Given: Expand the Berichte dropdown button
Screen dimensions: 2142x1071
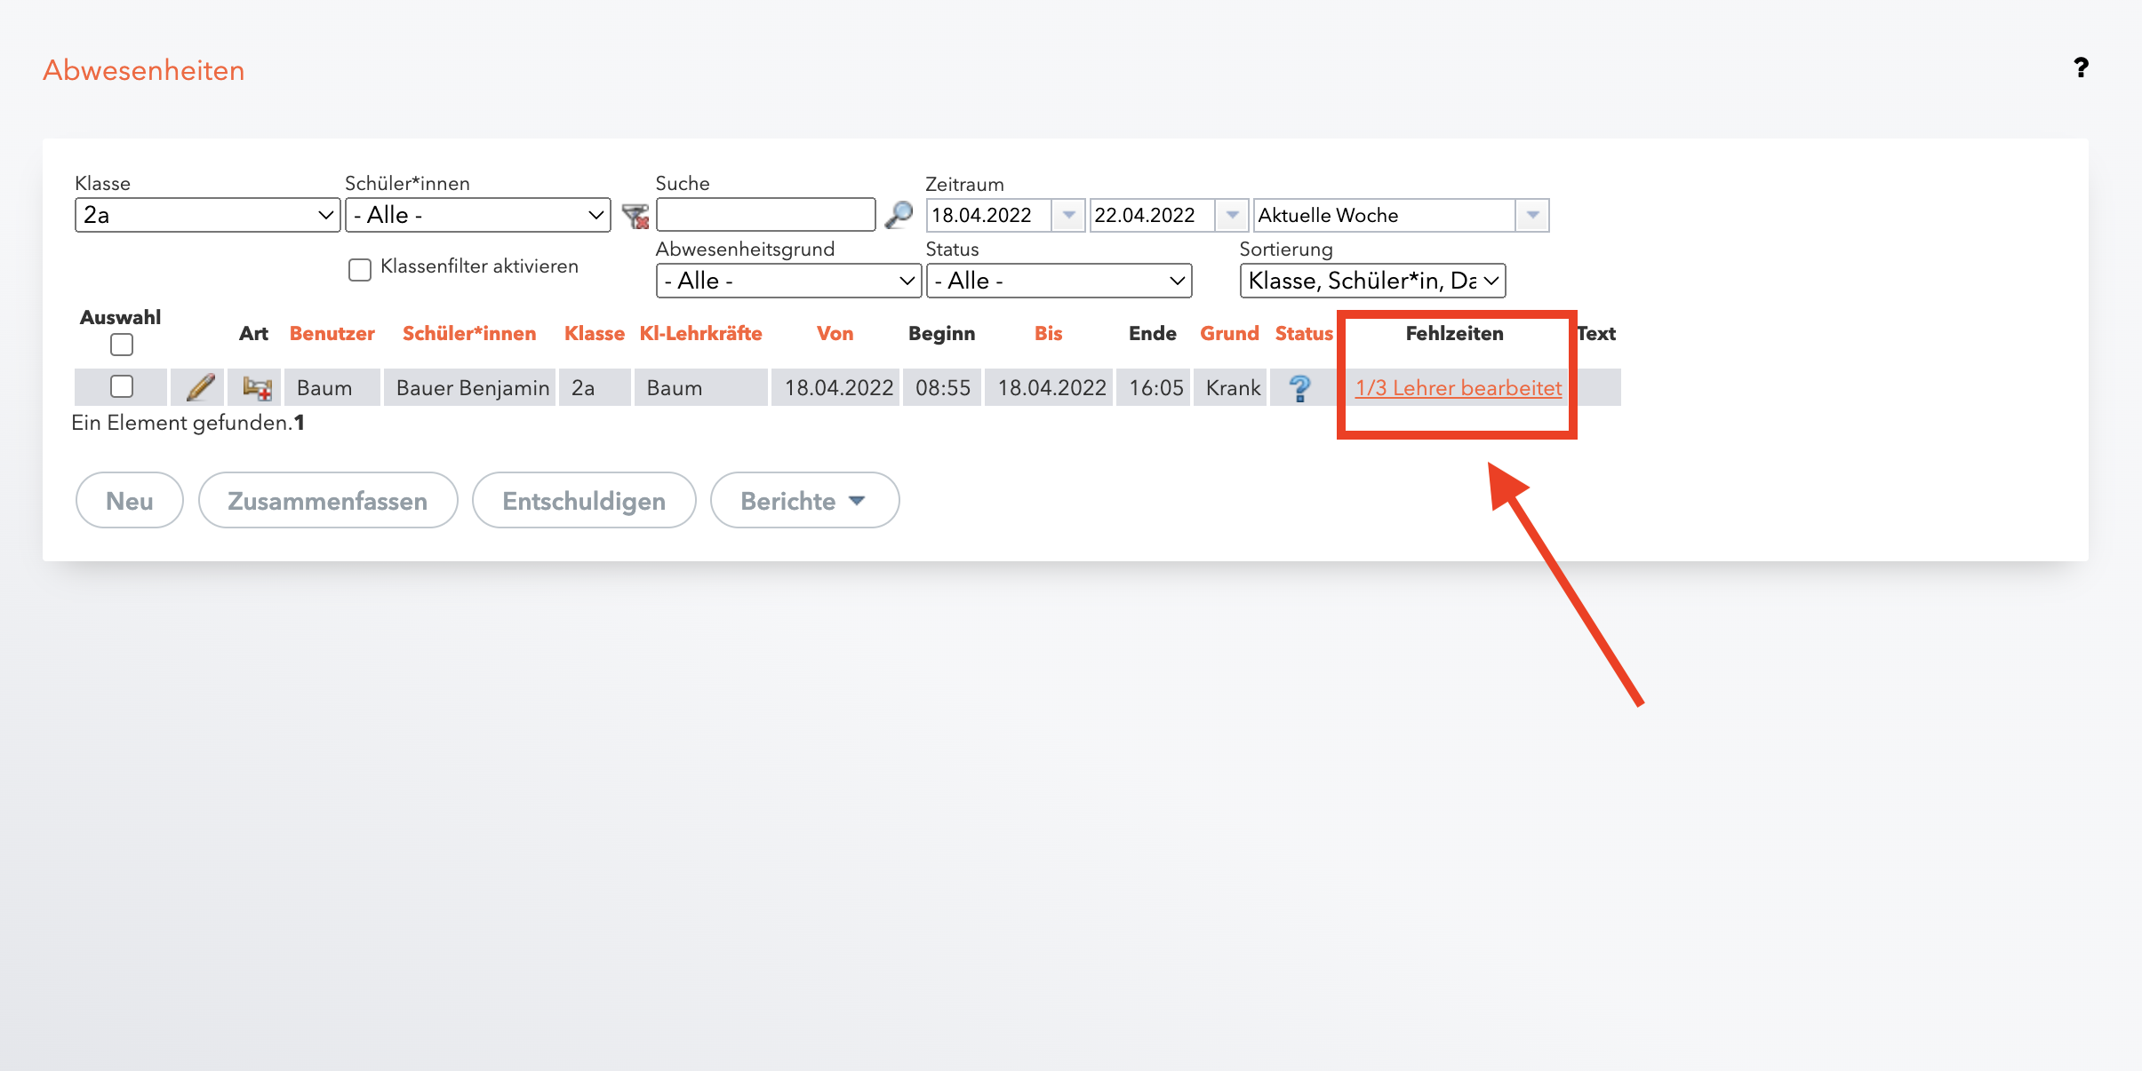Looking at the screenshot, I should point(804,501).
